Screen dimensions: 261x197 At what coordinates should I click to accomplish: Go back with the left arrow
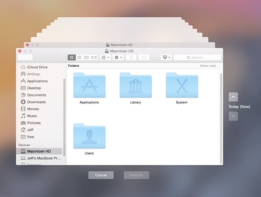(22, 58)
